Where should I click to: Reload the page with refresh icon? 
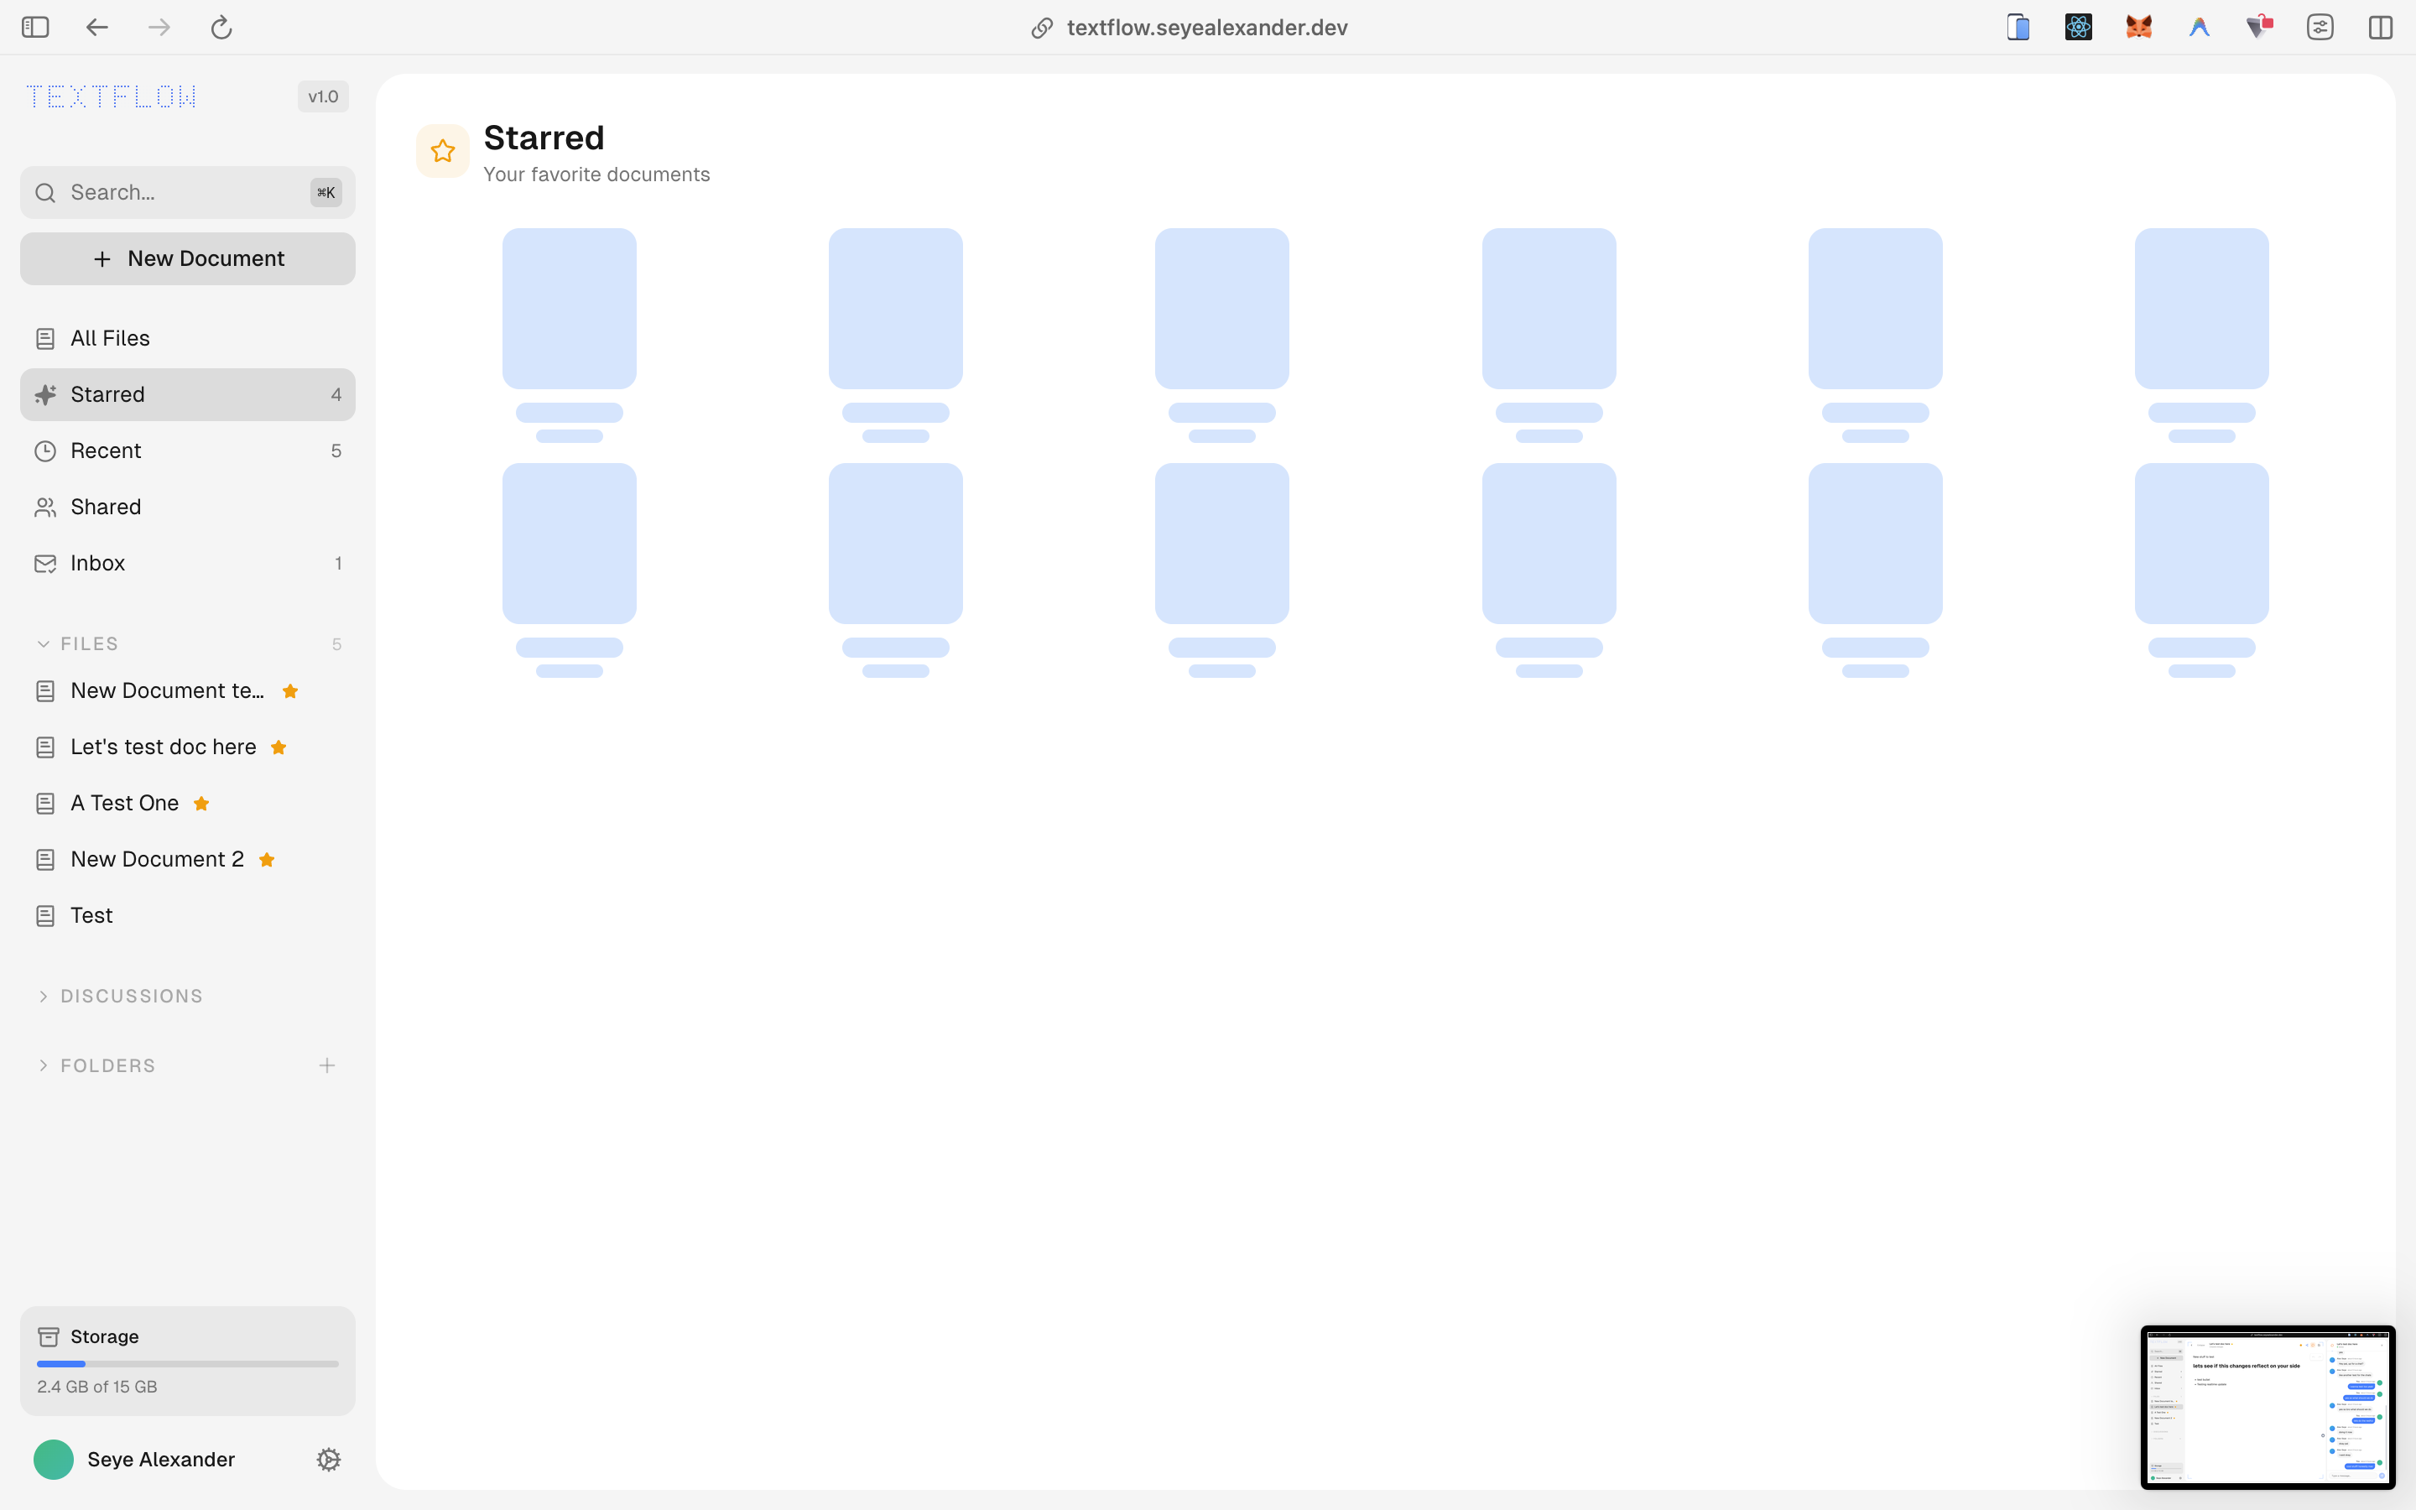(x=221, y=27)
